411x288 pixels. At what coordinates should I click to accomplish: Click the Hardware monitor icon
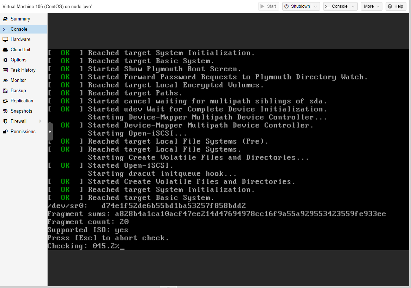[5, 40]
